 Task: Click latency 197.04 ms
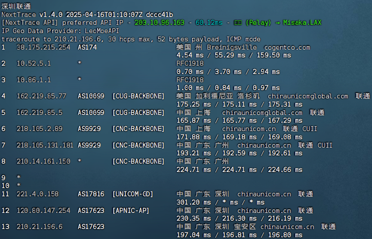point(194,235)
